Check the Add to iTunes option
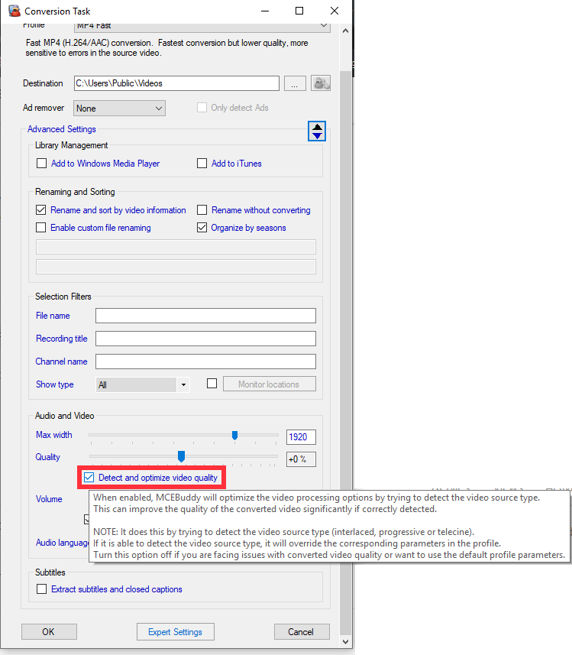The height and width of the screenshot is (655, 572). click(x=202, y=164)
